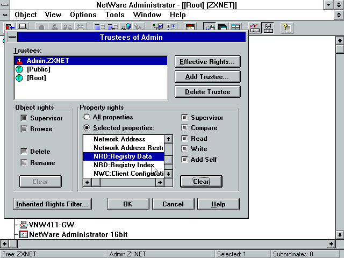Click the red door exit toolbar icon

(10, 27)
